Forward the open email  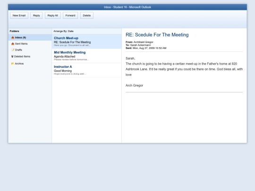click(70, 16)
